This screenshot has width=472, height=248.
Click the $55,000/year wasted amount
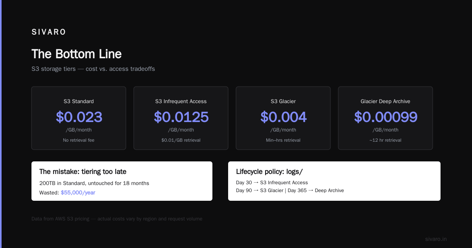pyautogui.click(x=78, y=192)
